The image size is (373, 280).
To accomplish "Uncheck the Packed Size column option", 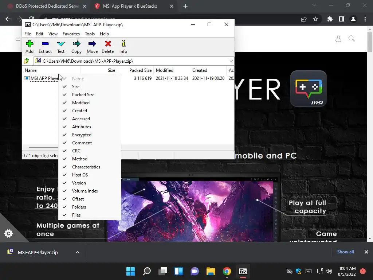I will (x=90, y=95).
